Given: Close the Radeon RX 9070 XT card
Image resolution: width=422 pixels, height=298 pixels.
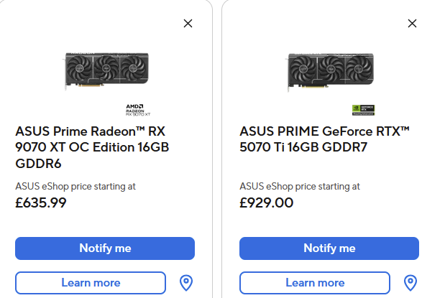Looking at the screenshot, I should click(188, 24).
